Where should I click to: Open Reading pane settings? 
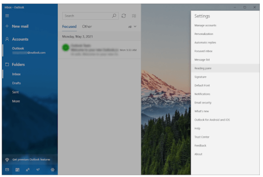[x=225, y=68]
